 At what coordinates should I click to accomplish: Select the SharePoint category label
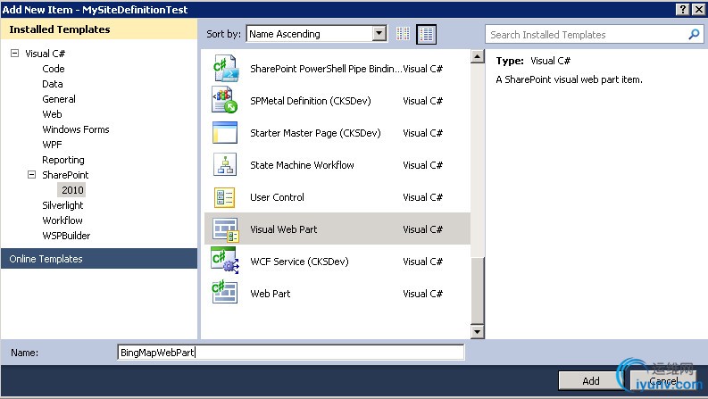65,175
